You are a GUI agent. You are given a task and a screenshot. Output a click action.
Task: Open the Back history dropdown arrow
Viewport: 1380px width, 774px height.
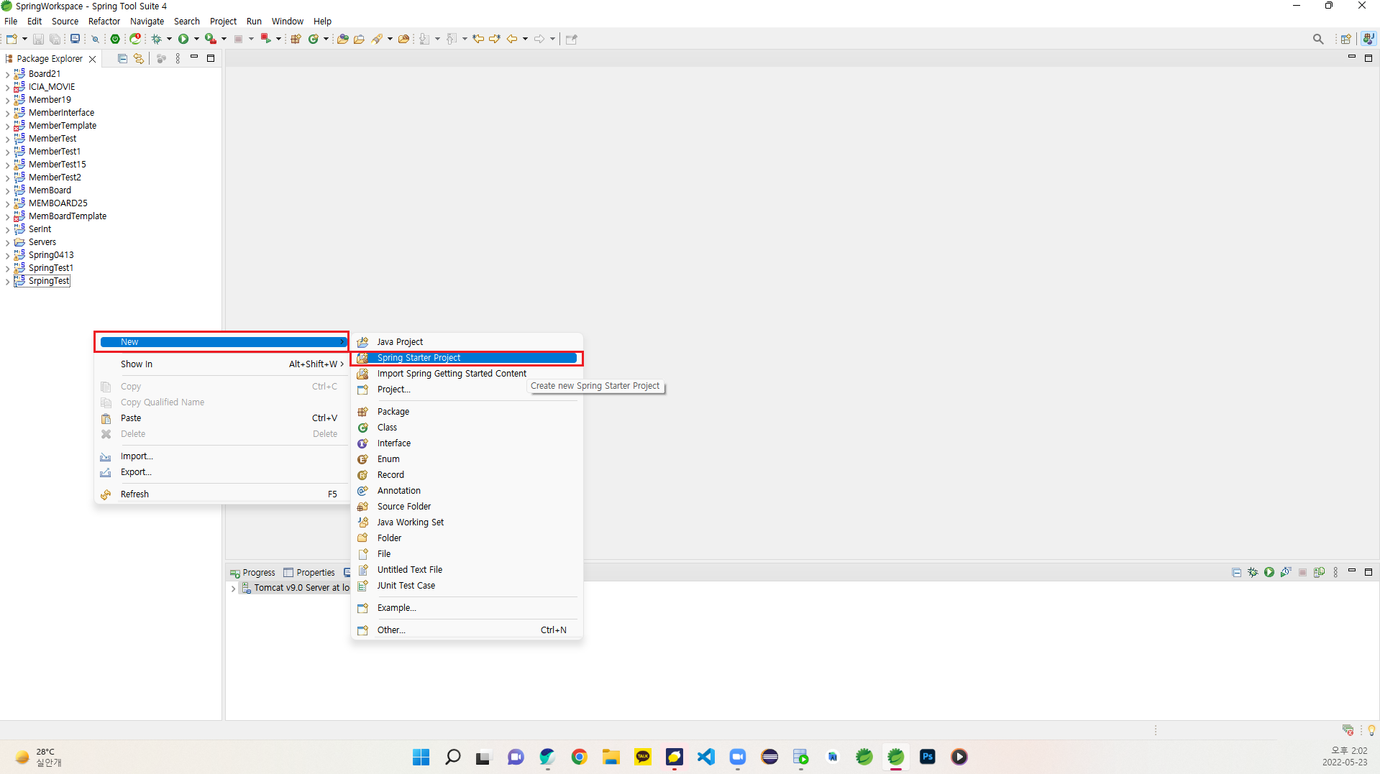pyautogui.click(x=525, y=39)
